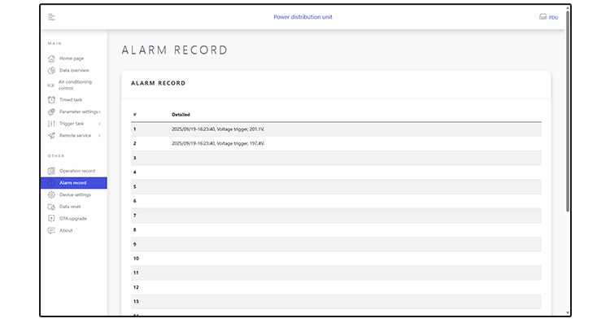This screenshot has width=610, height=323.
Task: Click the ALARM RECORD card heading
Action: (x=158, y=83)
